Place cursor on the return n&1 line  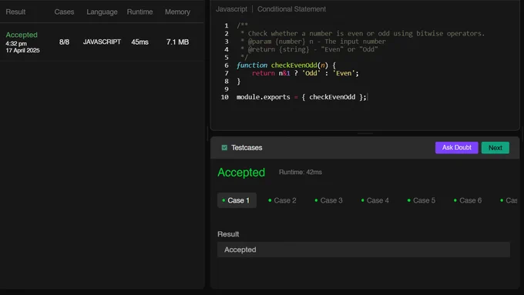(x=305, y=73)
